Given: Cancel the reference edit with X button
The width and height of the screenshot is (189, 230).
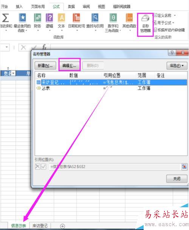Looking at the screenshot, I should point(37,167).
